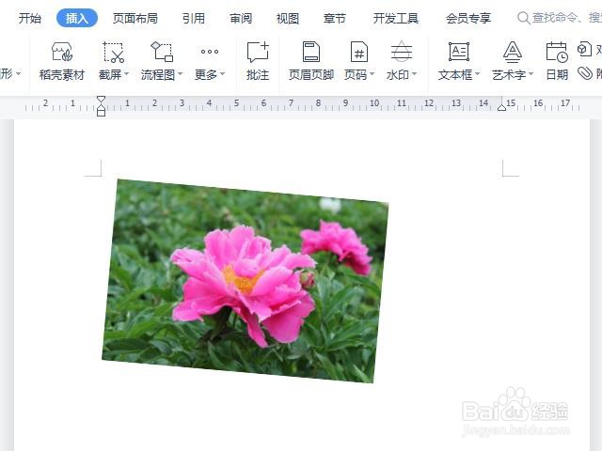
Task: Click the 更多 three-dots icon
Action: pyautogui.click(x=210, y=52)
